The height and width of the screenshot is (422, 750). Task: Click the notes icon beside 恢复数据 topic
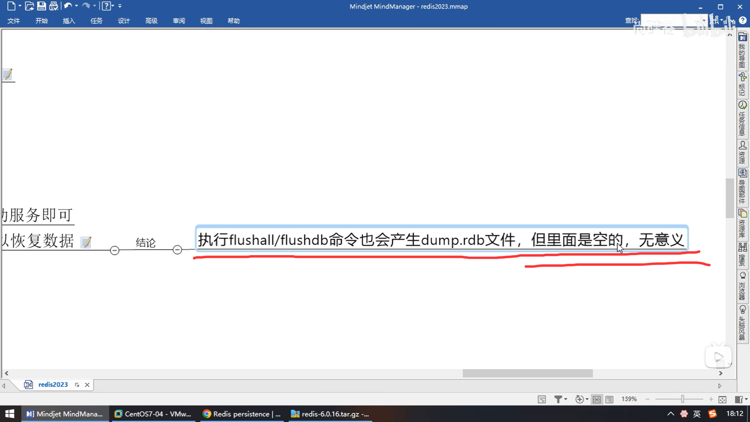(86, 242)
